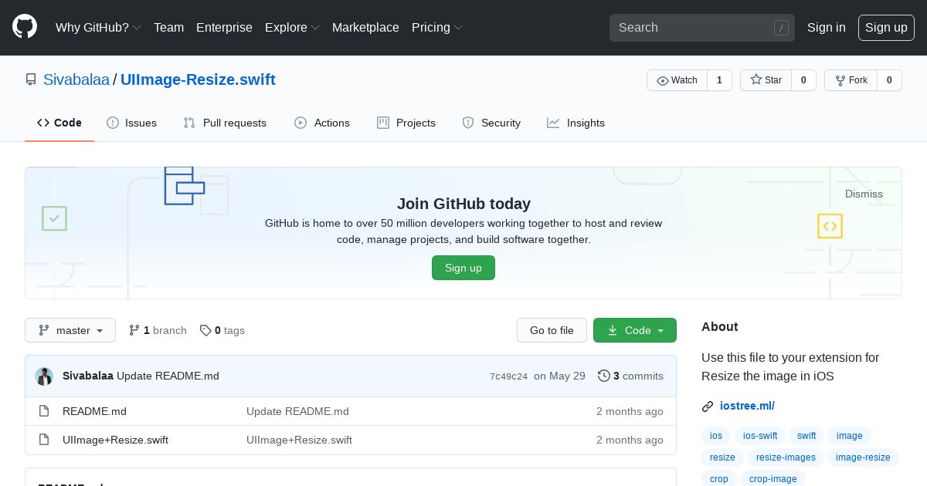Screen dimensions: 927x486
Task: Click the branch icon beside 1 branch
Action: tap(134, 330)
